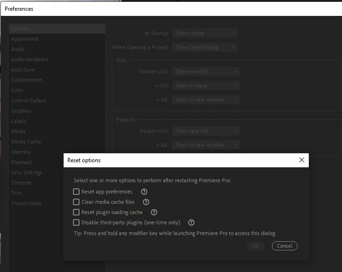The image size is (342, 272).
Task: Open help for Disable third-party plugins
Action: pos(191,222)
